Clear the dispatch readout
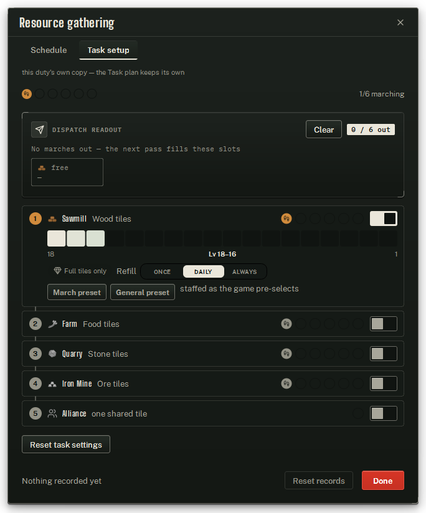426x513 pixels. (324, 129)
